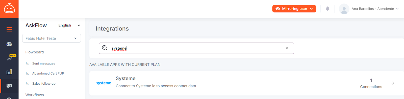This screenshot has width=404, height=99.
Task: Select the chat flow sidebar icon
Action: (x=9, y=86)
